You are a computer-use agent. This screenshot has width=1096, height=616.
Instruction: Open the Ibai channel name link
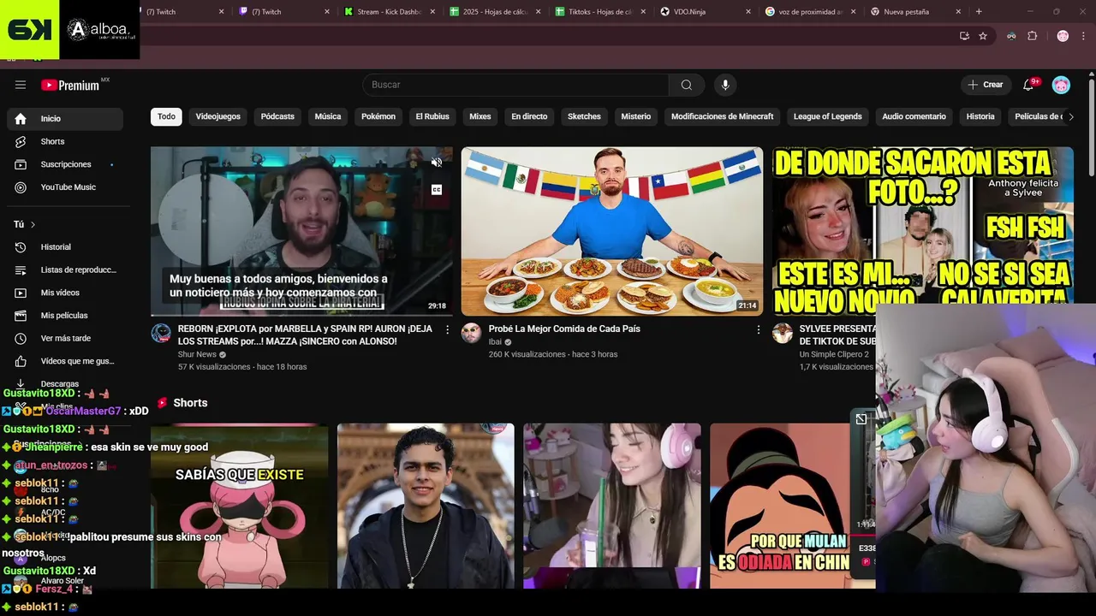tap(495, 341)
